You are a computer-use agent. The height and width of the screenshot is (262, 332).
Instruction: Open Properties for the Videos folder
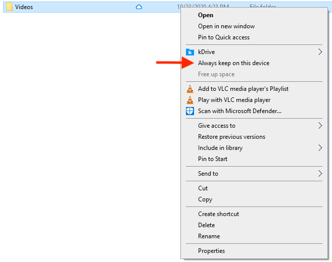(x=211, y=251)
